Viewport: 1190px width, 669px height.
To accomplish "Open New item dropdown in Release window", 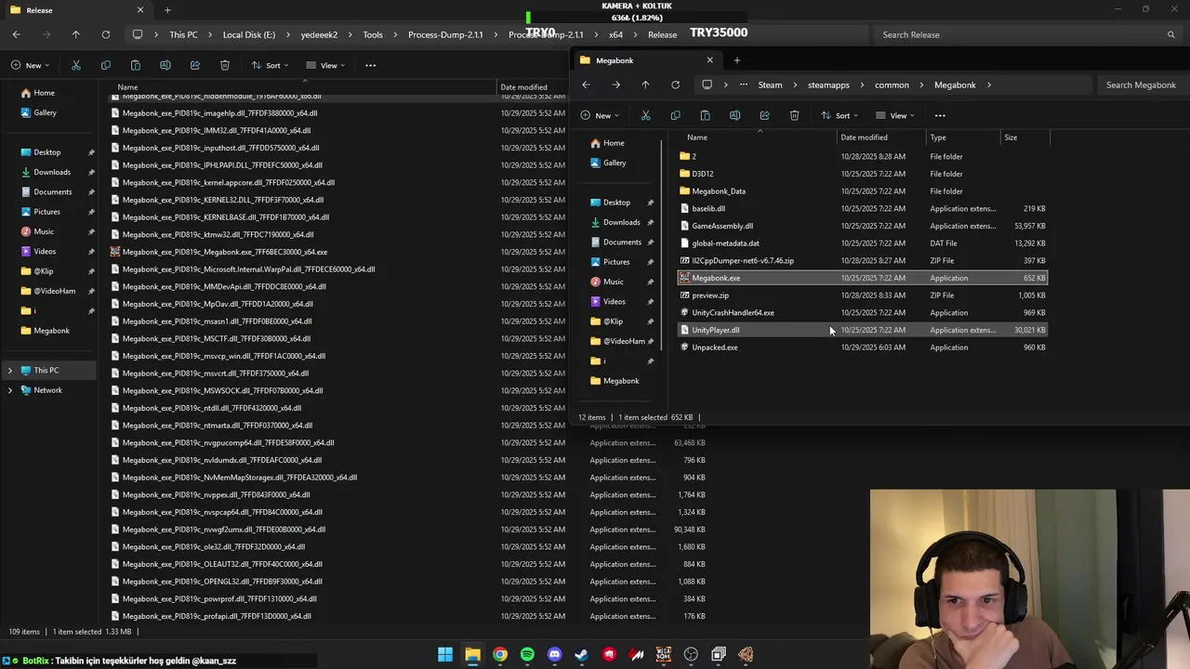I will [30, 65].
